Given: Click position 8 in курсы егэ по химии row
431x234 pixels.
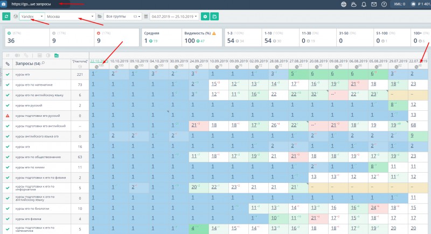Looking at the screenshot, I should (x=372, y=166).
